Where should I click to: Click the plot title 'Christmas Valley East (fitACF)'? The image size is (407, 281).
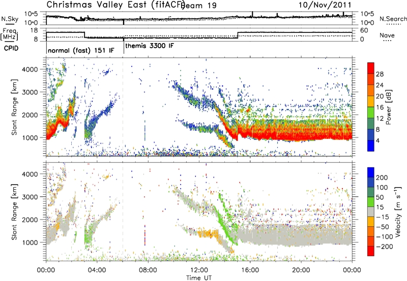116,5
